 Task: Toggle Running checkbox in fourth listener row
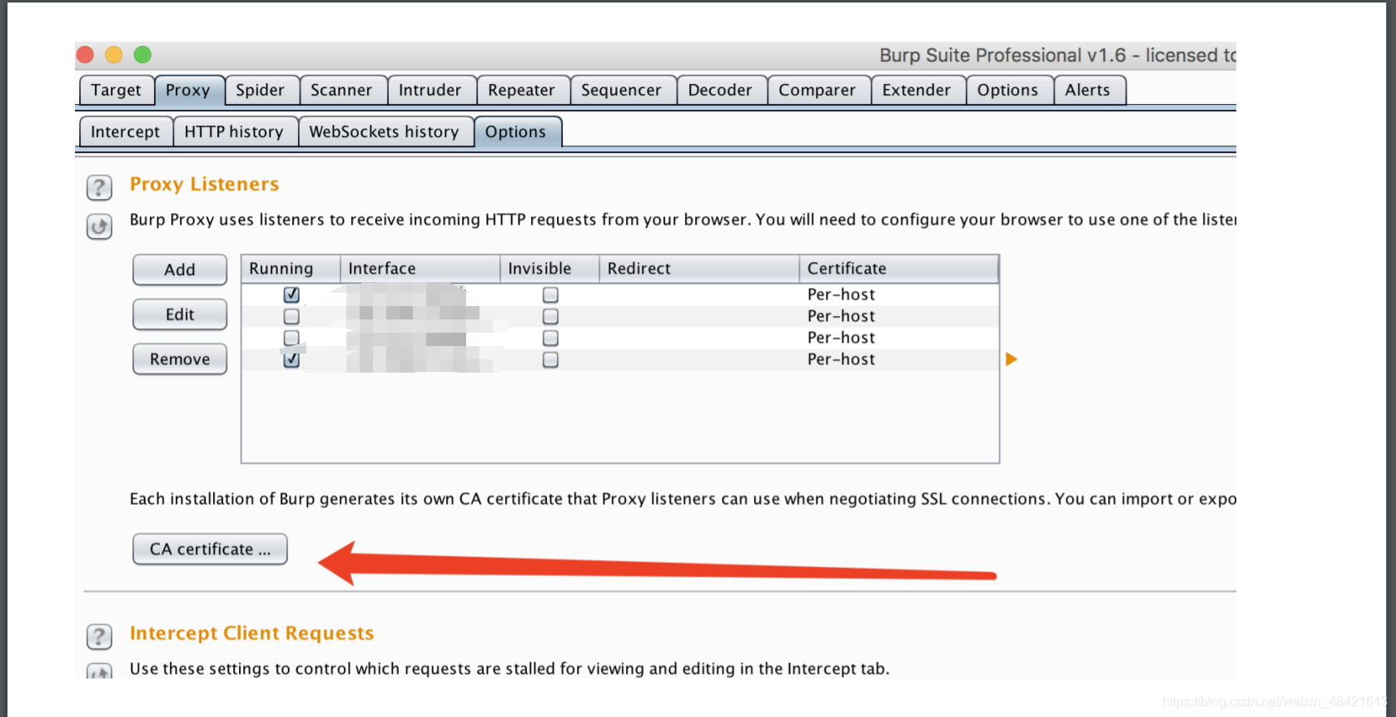pyautogui.click(x=291, y=359)
